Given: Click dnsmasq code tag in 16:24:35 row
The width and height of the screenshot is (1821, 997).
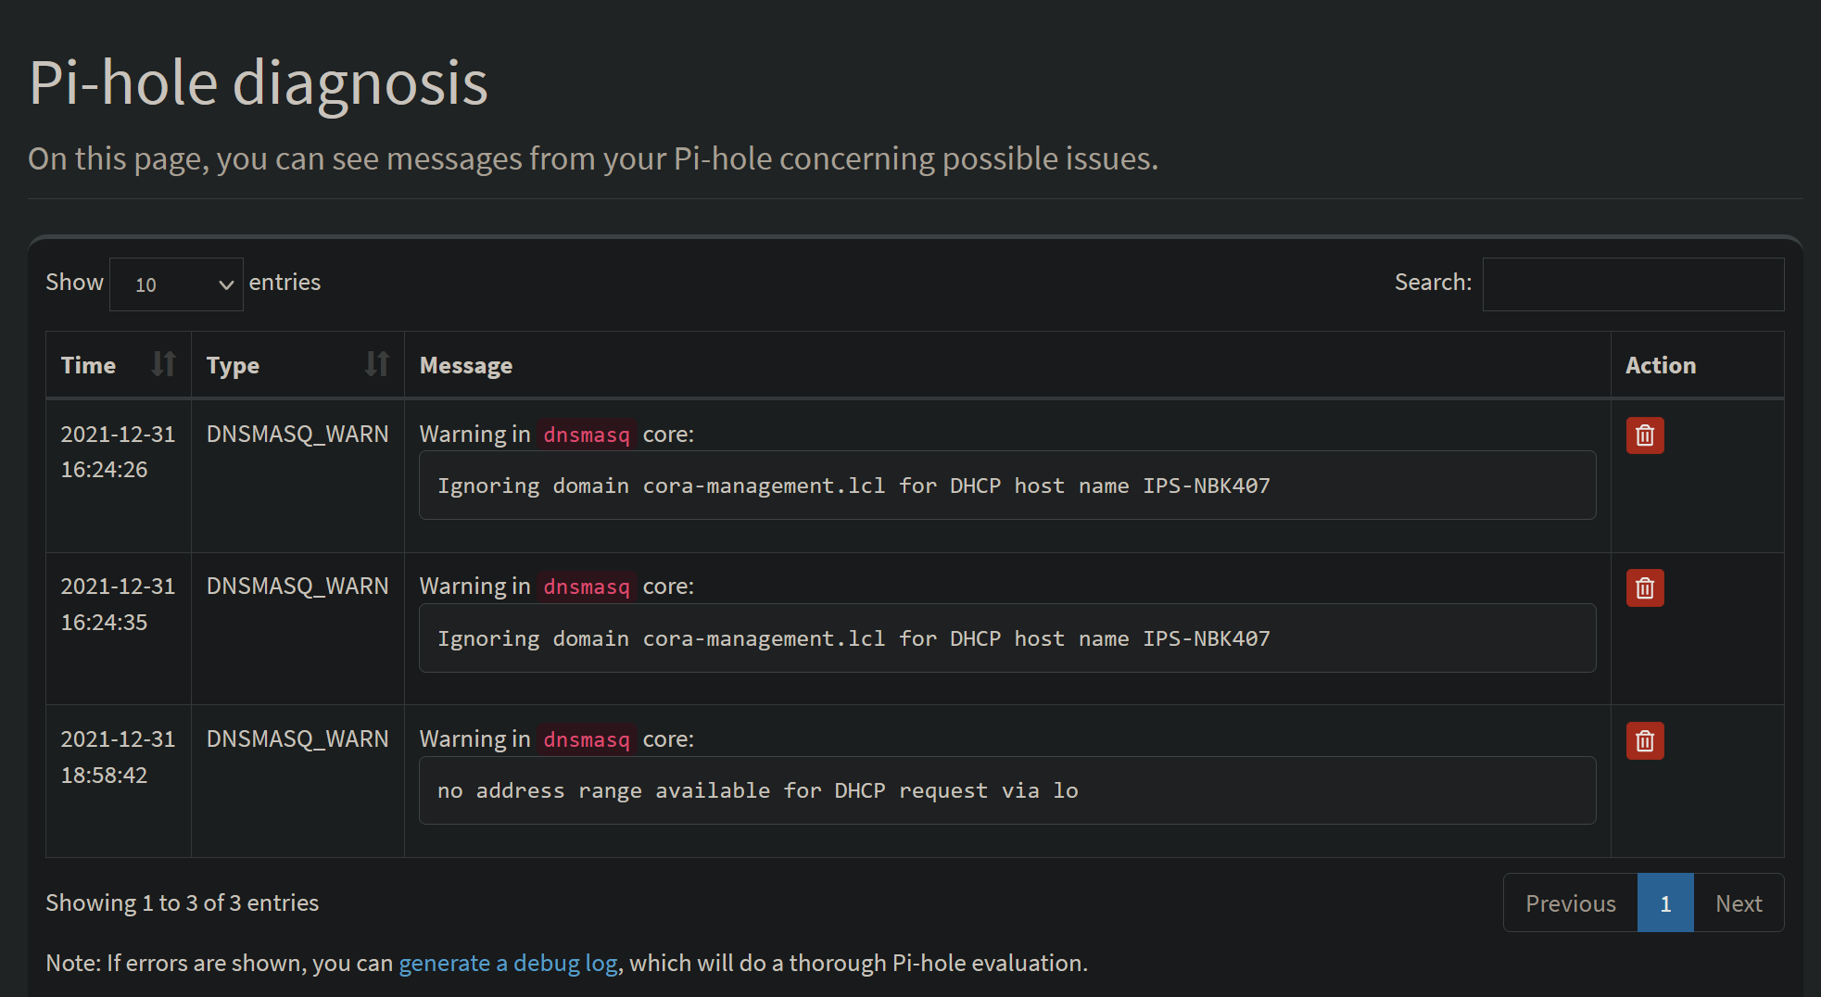Looking at the screenshot, I should [x=587, y=587].
